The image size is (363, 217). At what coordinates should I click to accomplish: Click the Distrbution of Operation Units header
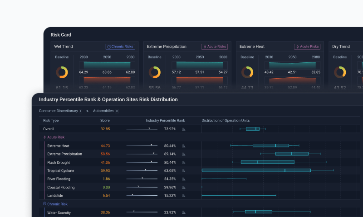[226, 120]
